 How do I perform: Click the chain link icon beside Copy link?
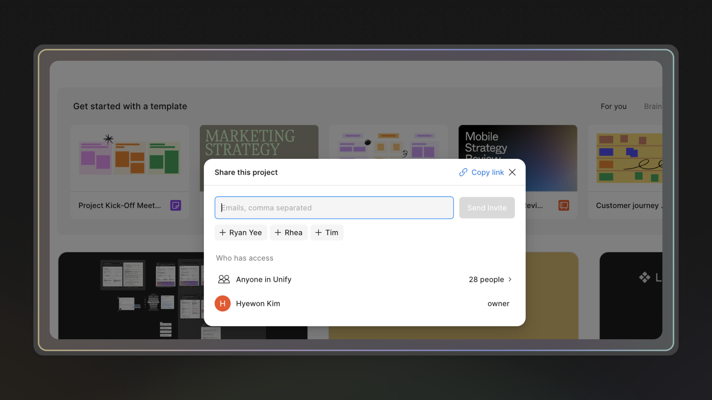[463, 172]
